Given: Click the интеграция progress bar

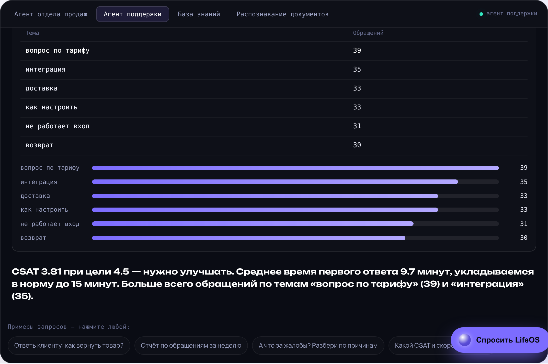Looking at the screenshot, I should pyautogui.click(x=295, y=182).
